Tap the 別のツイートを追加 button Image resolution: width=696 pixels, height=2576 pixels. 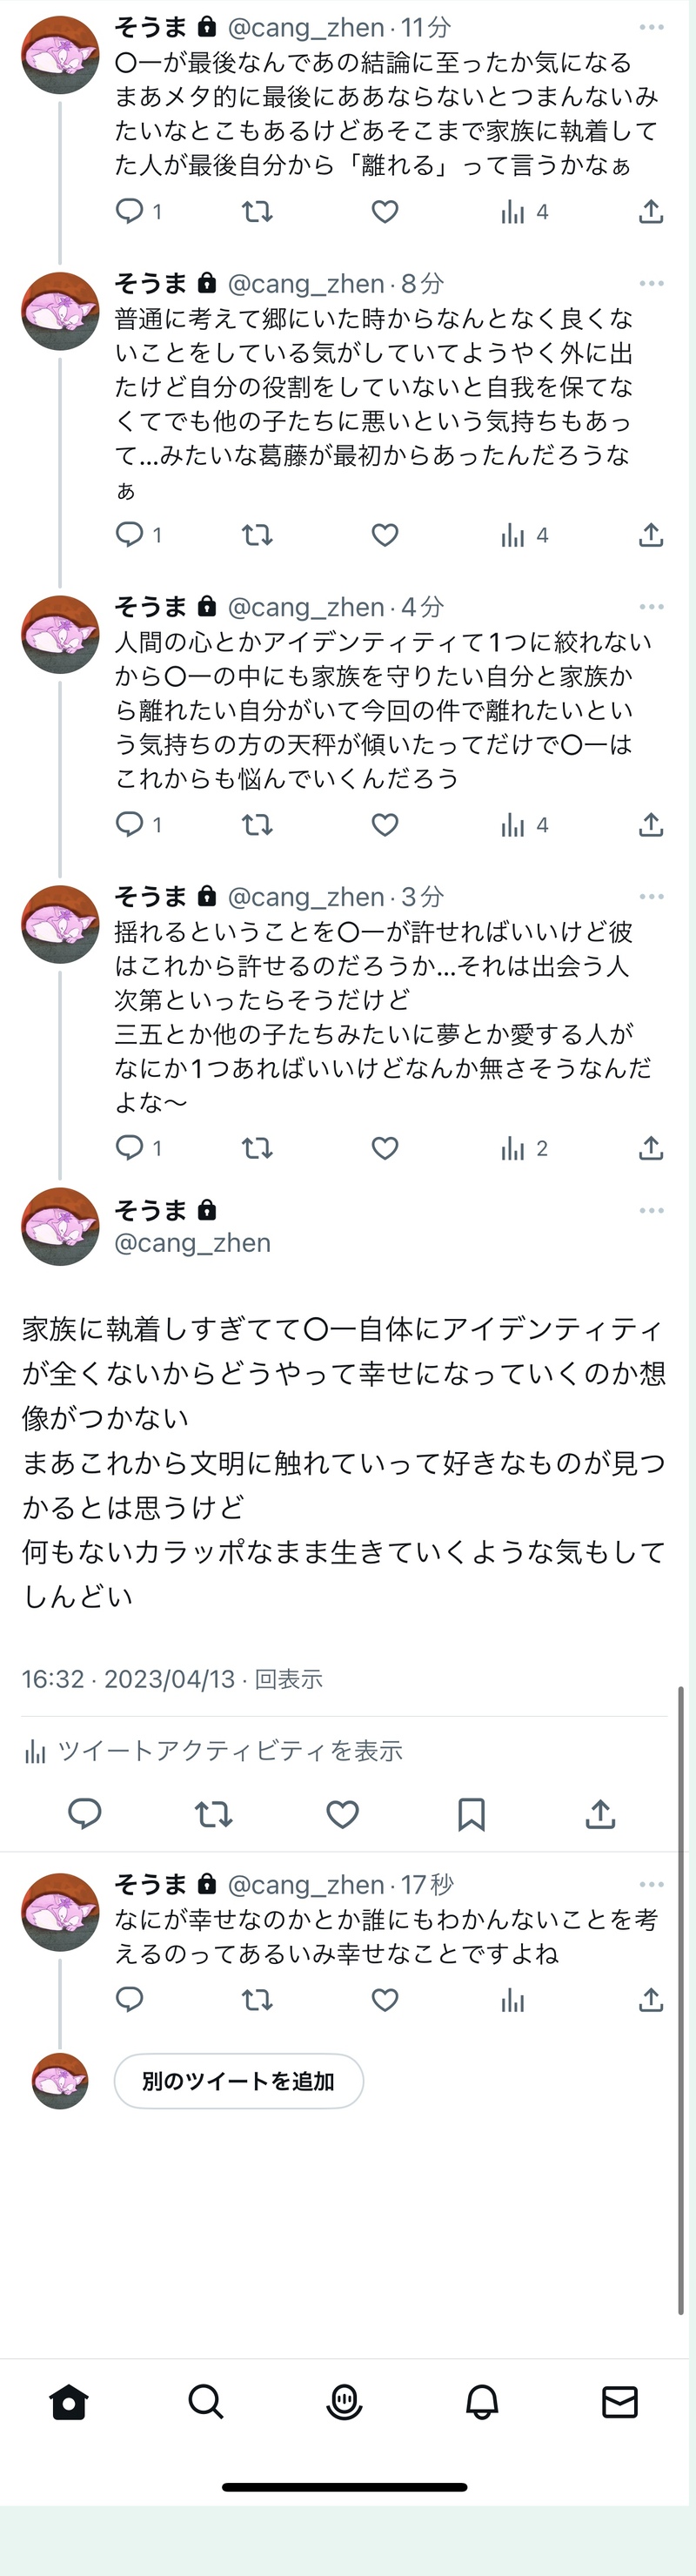click(x=238, y=2081)
